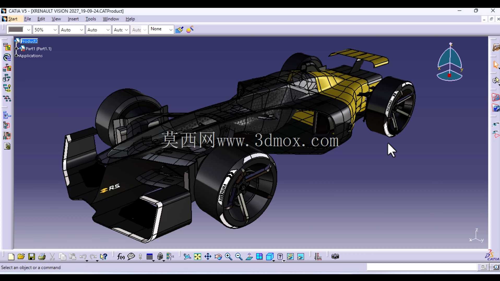Click the catalog browser document icon

coord(7,146)
